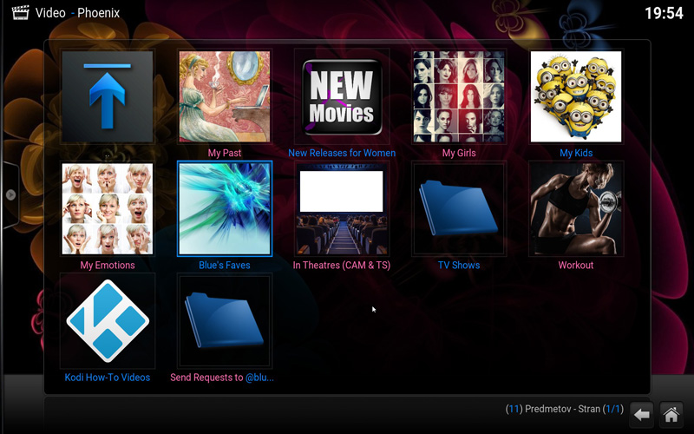Open the Workout thumbnail
The height and width of the screenshot is (434, 694).
click(576, 208)
